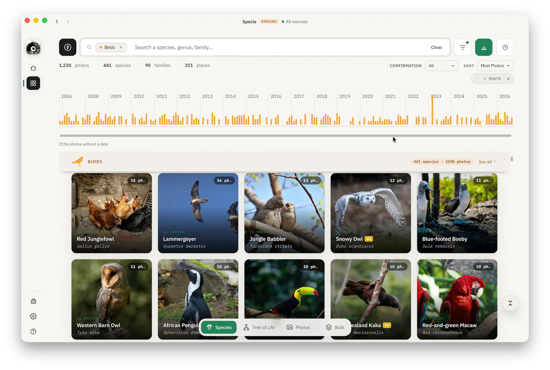Image resolution: width=550 pixels, height=370 pixels.
Task: Switch to the Photos tab
Action: pos(298,327)
